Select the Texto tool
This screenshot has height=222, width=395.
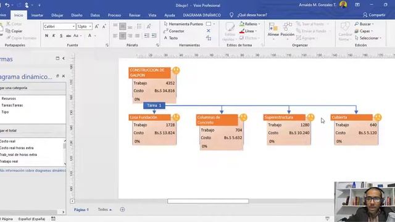click(x=171, y=38)
